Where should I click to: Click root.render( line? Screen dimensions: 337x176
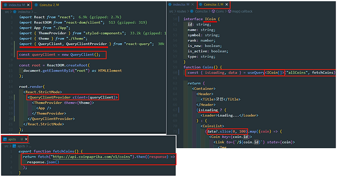pos(32,87)
